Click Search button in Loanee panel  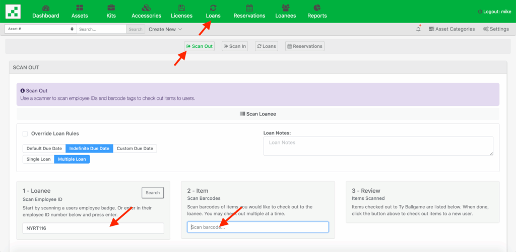coord(153,192)
